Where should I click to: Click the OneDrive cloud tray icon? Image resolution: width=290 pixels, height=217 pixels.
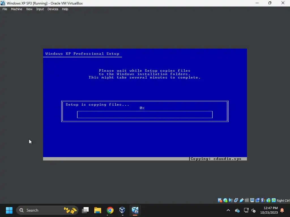237,210
